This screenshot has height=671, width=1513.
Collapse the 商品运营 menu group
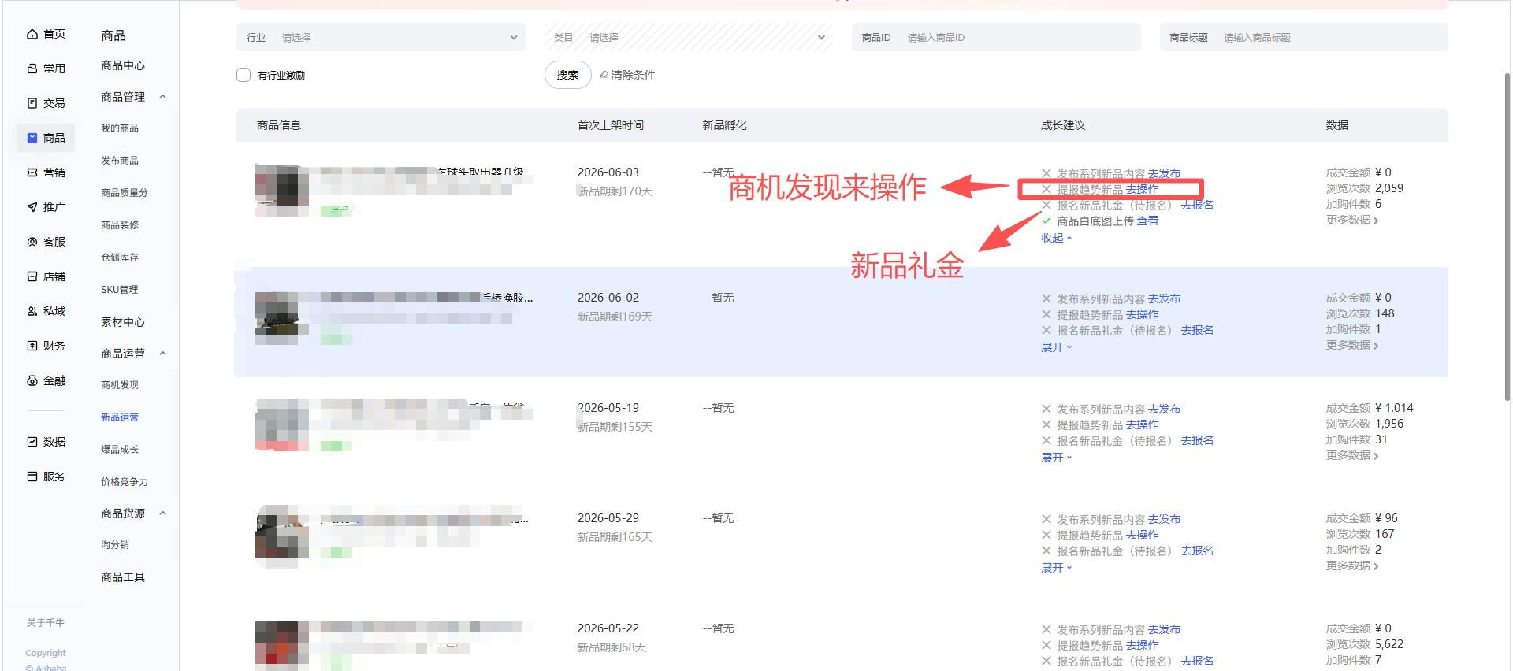pyautogui.click(x=162, y=354)
